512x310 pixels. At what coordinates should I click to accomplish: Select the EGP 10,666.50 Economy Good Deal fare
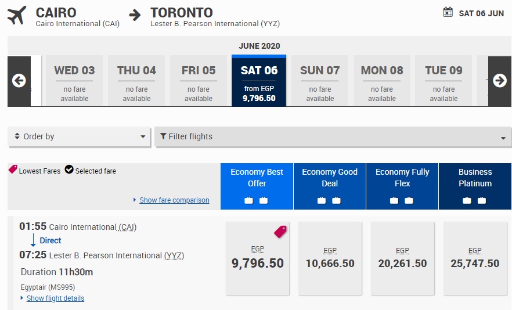point(330,258)
